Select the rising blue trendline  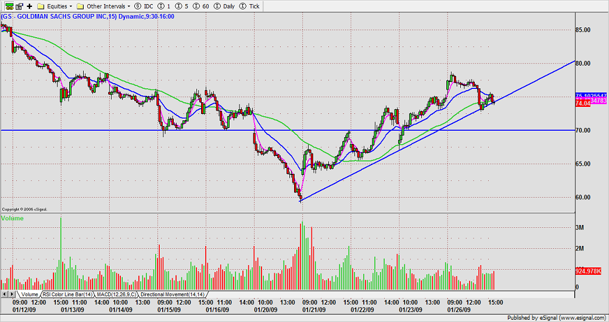coord(437,131)
